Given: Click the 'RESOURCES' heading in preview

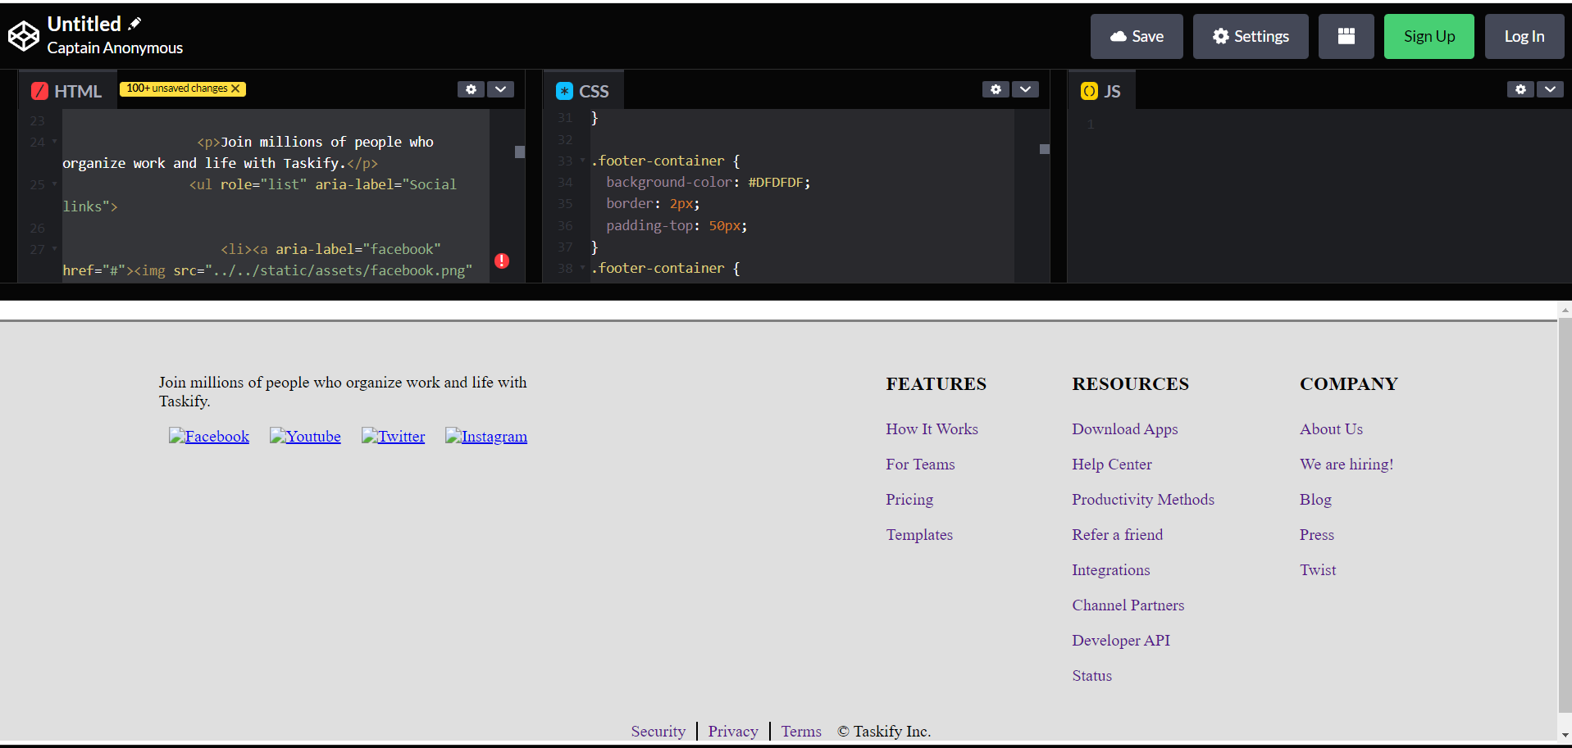Looking at the screenshot, I should coord(1130,383).
